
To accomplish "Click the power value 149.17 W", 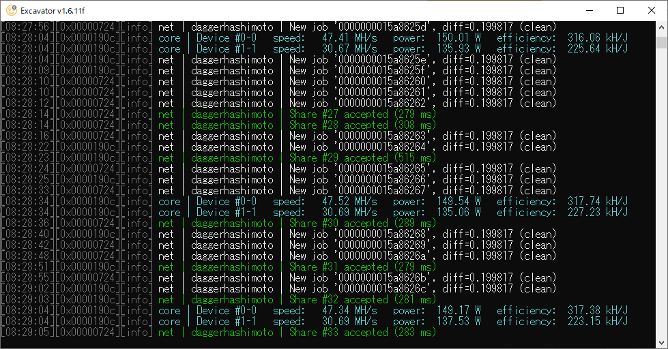I will coord(459,311).
